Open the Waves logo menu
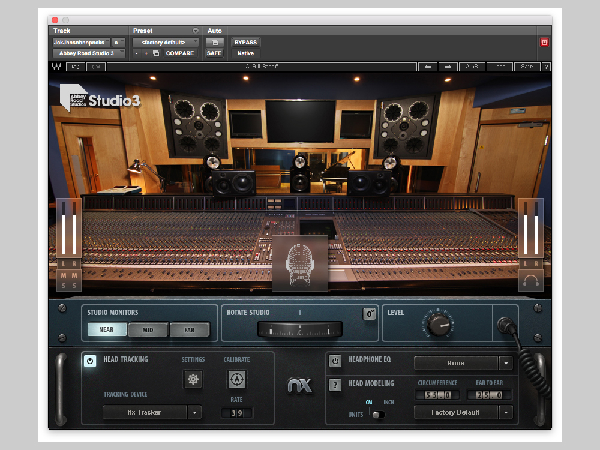Image resolution: width=600 pixels, height=450 pixels. [56, 67]
